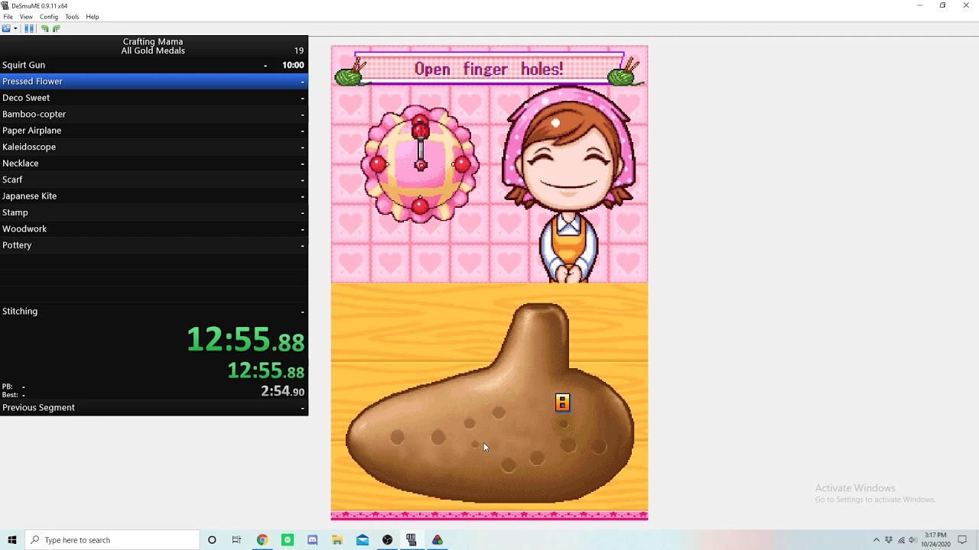Click the Pause emulation toolbar icon
979x550 pixels.
pos(29,28)
